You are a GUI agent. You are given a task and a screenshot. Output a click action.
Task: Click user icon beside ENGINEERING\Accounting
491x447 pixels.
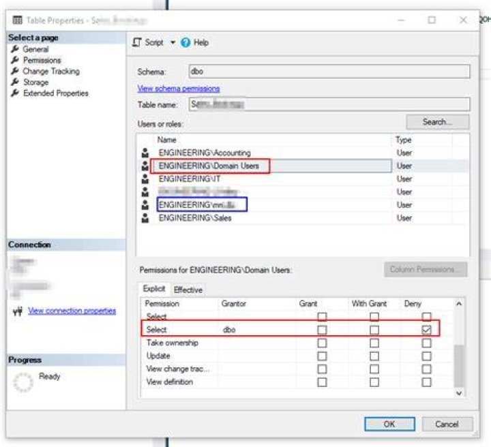[145, 153]
